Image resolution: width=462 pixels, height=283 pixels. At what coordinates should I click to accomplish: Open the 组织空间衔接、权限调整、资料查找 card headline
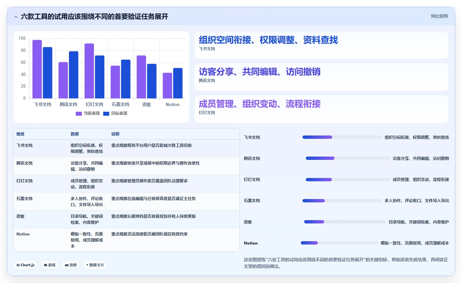point(268,40)
